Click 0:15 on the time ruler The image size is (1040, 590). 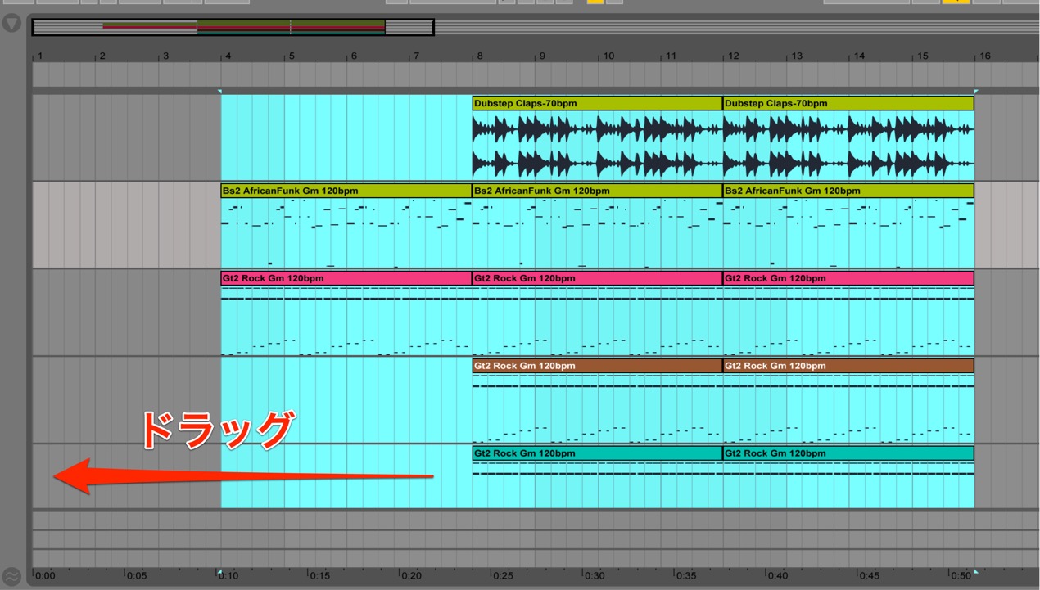(x=320, y=575)
